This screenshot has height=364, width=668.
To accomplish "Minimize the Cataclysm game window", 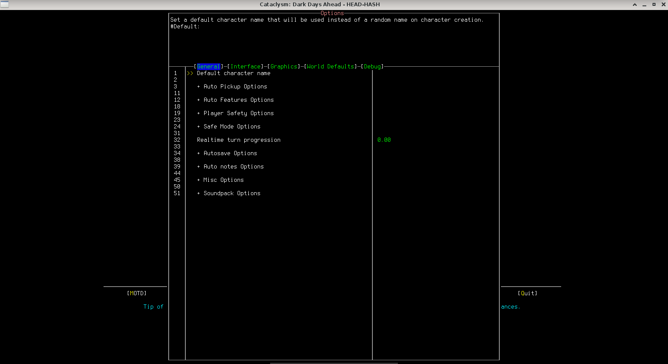I will 644,5.
